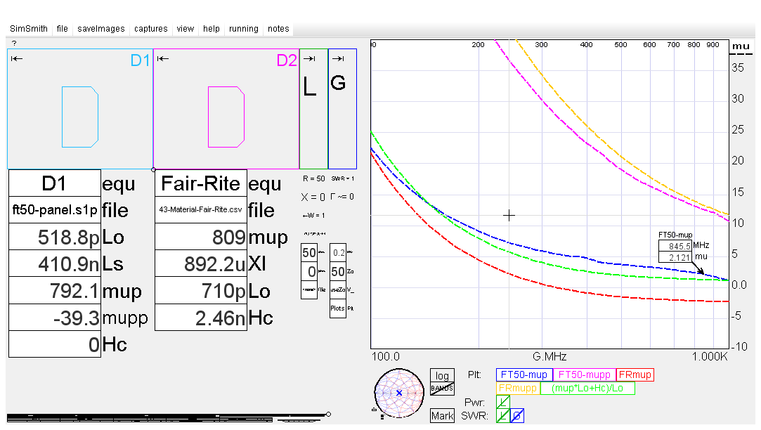The height and width of the screenshot is (430, 761).
Task: Edit the D1 Ls value 410.9n
Action: point(54,263)
